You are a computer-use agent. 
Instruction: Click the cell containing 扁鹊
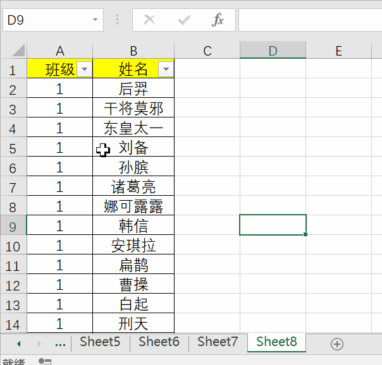point(133,265)
